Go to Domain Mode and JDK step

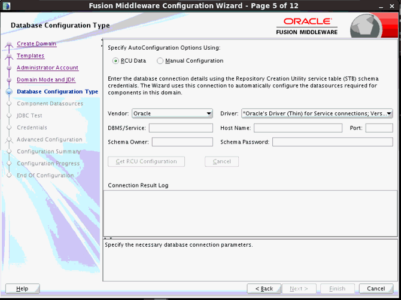[46, 79]
